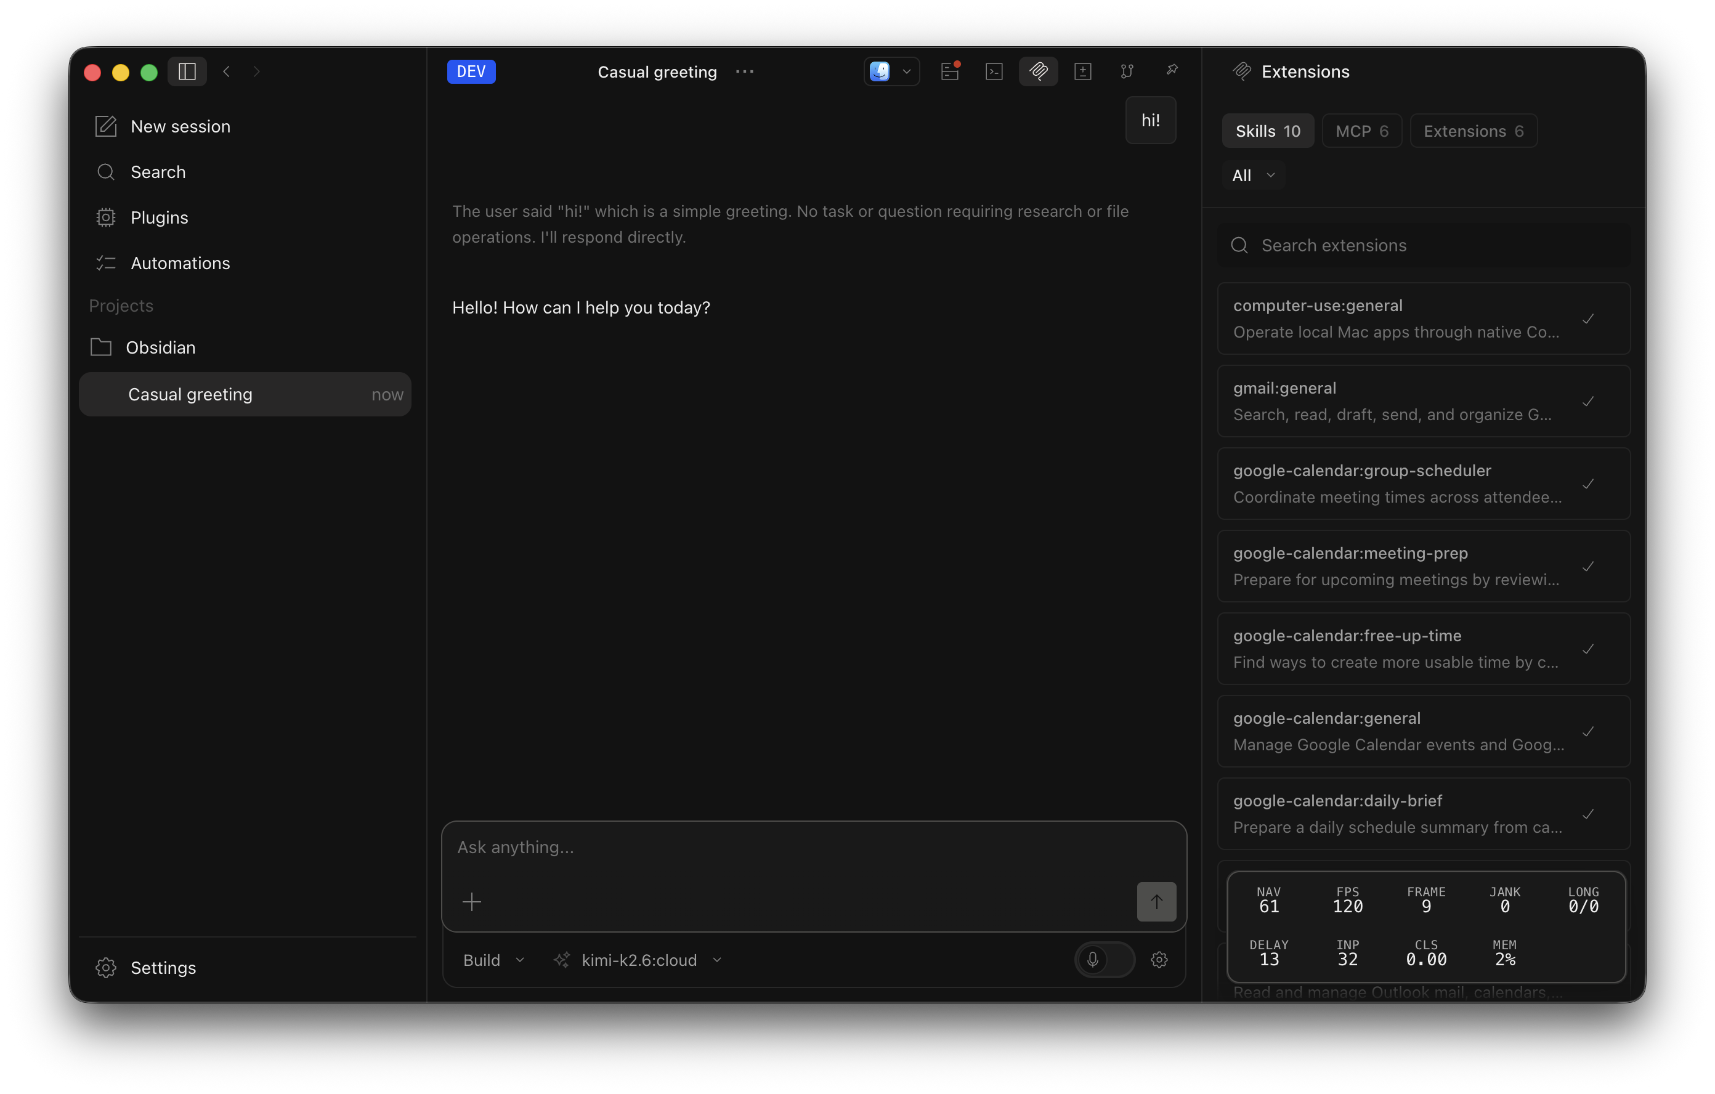Toggle checkmark for google-calendar:free-up-time
1715x1094 pixels.
[x=1587, y=649]
